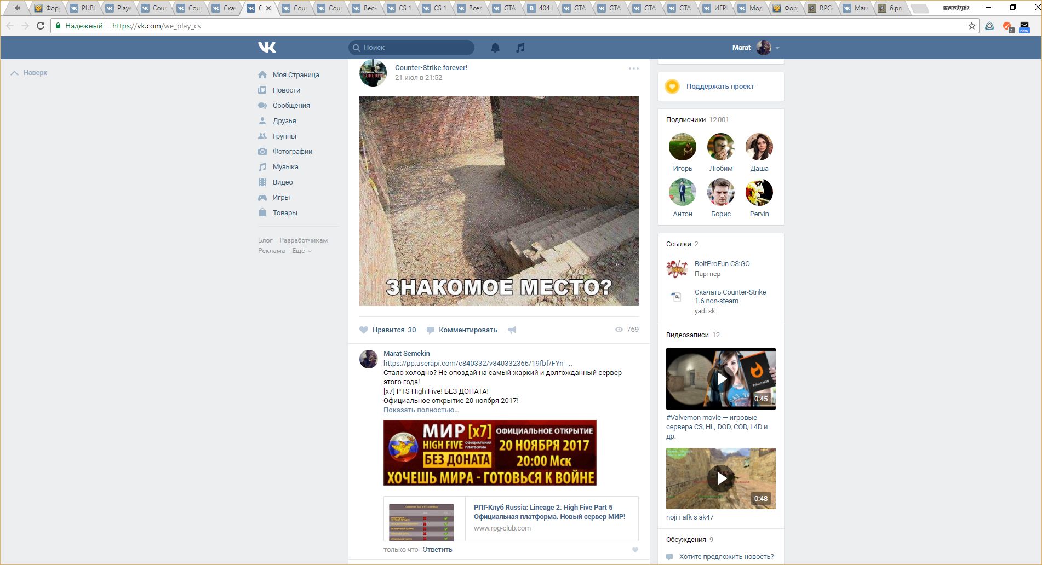Open Друзья in left menu
The height and width of the screenshot is (565, 1042).
click(284, 121)
